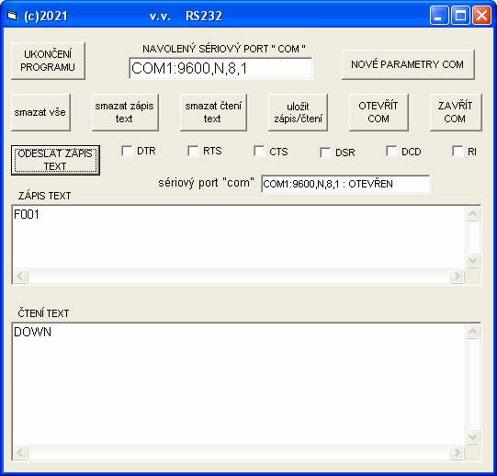Click ČTENÍ TEXT horizontal scrollbar right arrow

tap(457, 452)
